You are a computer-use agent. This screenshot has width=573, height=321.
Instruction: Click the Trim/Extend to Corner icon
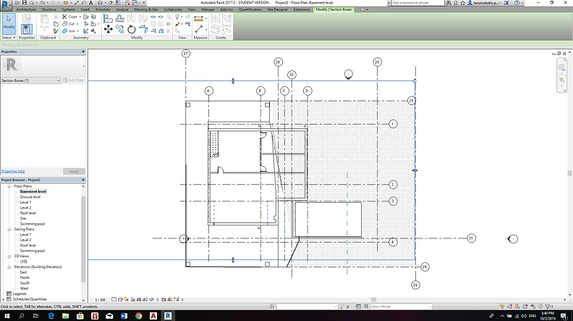click(x=143, y=30)
